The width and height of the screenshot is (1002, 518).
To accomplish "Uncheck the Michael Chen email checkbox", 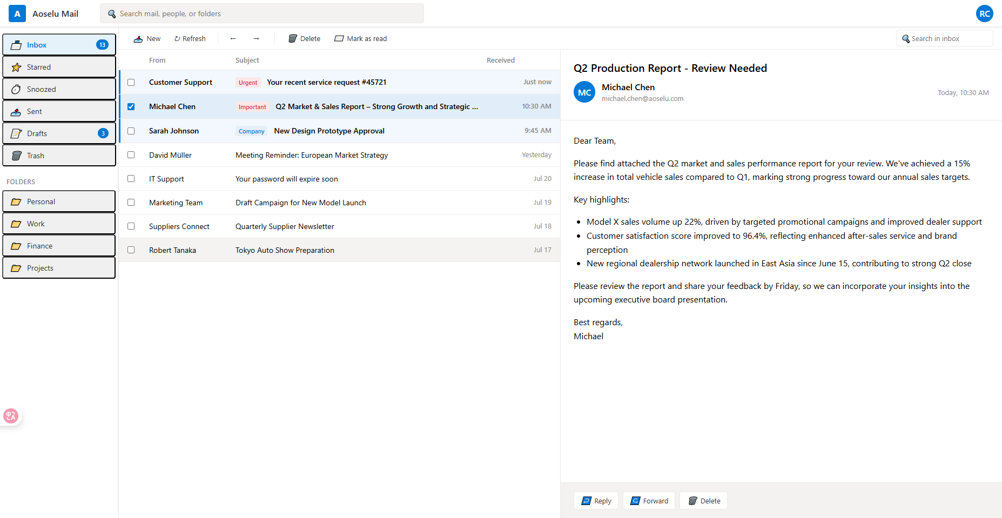I will pos(131,107).
